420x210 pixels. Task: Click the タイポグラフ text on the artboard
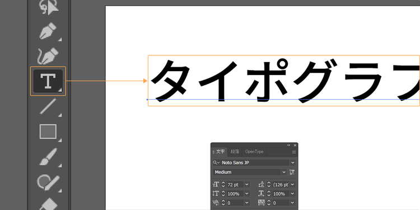coord(285,81)
